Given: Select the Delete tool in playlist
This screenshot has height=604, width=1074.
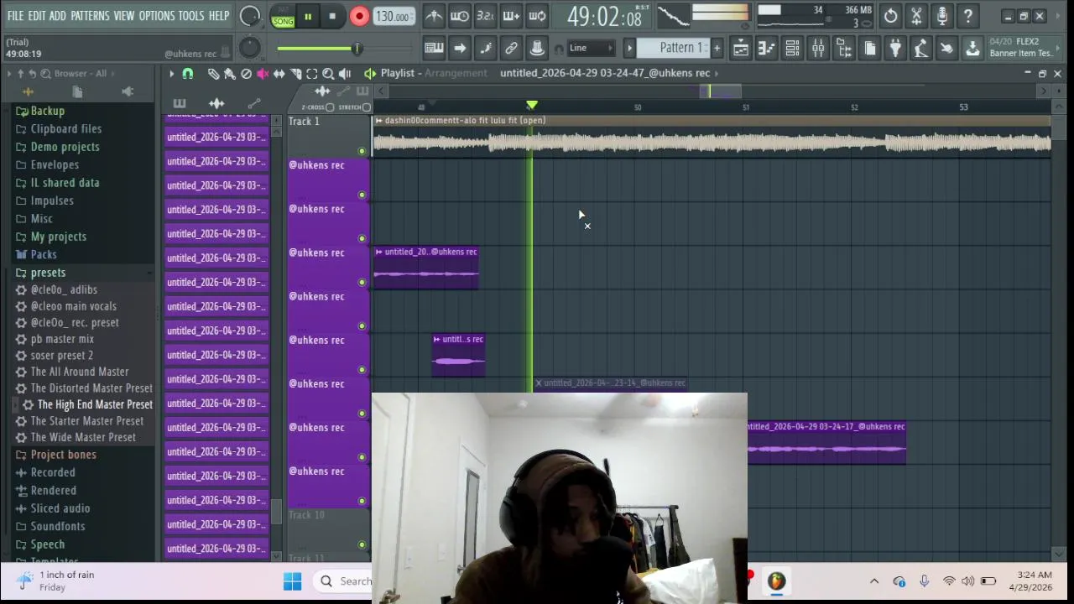Looking at the screenshot, I should point(246,74).
